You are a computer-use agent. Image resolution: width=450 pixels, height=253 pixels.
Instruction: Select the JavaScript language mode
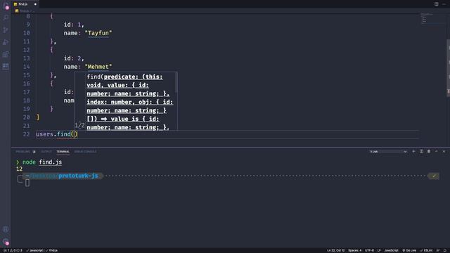(x=391, y=250)
